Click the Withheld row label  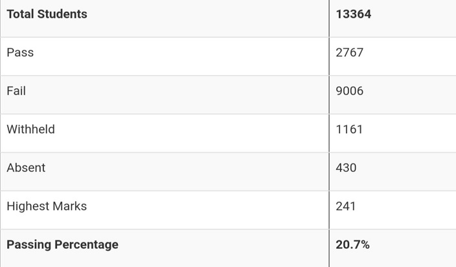pyautogui.click(x=30, y=129)
